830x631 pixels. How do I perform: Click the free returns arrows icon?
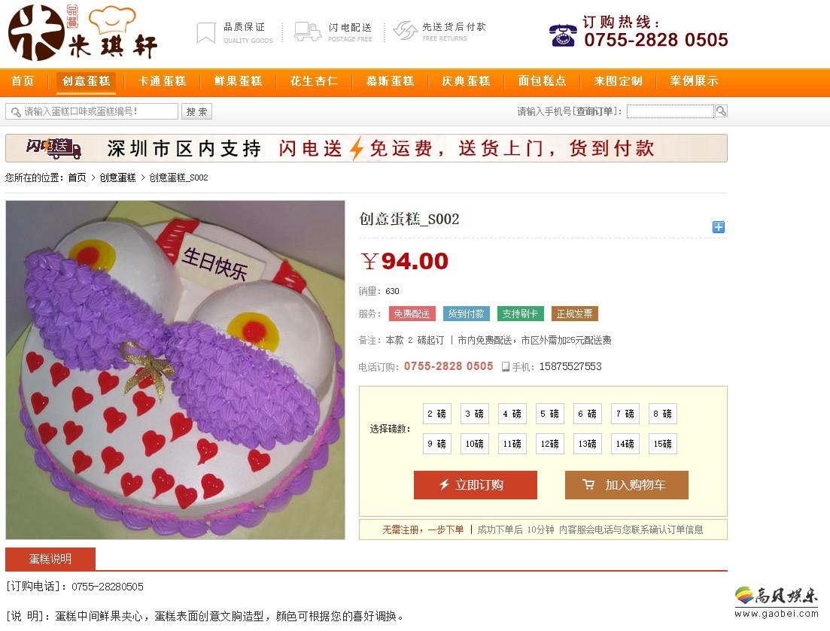pyautogui.click(x=406, y=31)
